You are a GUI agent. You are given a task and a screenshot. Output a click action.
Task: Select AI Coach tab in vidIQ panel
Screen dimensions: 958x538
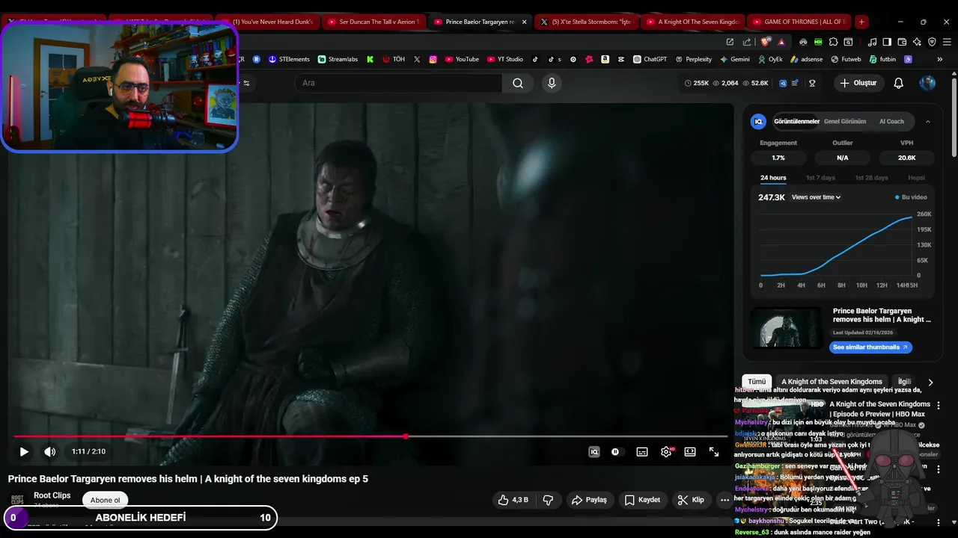pyautogui.click(x=891, y=121)
